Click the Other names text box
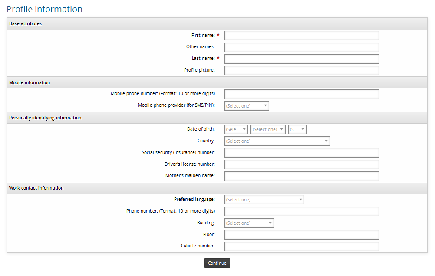 [302, 47]
